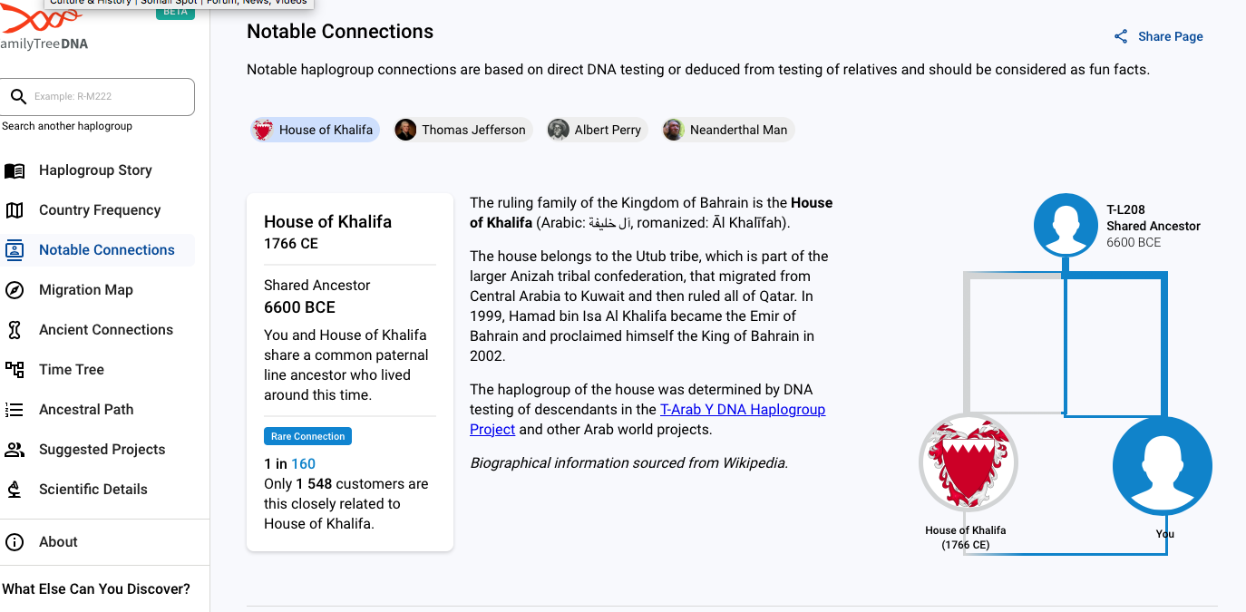The height and width of the screenshot is (612, 1246).
Task: Click the 160 frequency number
Action: [303, 463]
